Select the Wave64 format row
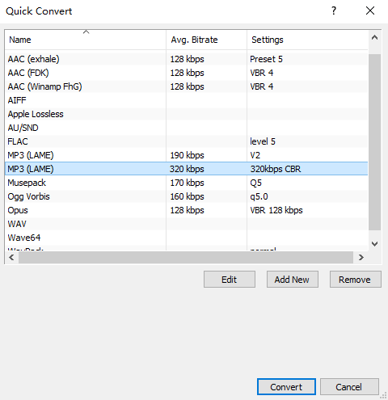This screenshot has width=388, height=400. pyautogui.click(x=186, y=238)
